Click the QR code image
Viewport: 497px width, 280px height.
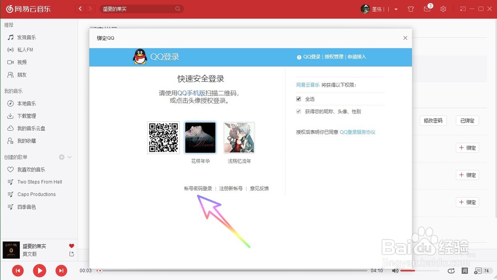pyautogui.click(x=164, y=138)
